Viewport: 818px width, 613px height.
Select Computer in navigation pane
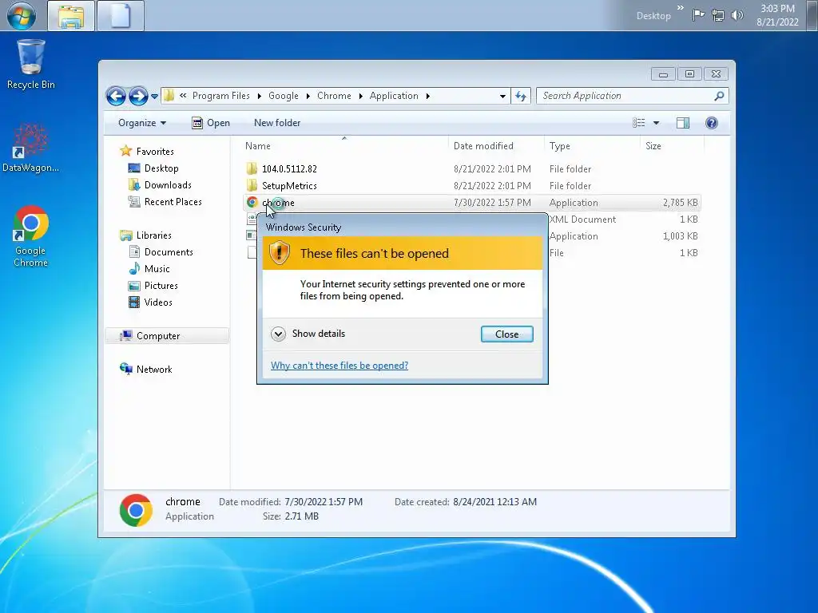(x=167, y=336)
